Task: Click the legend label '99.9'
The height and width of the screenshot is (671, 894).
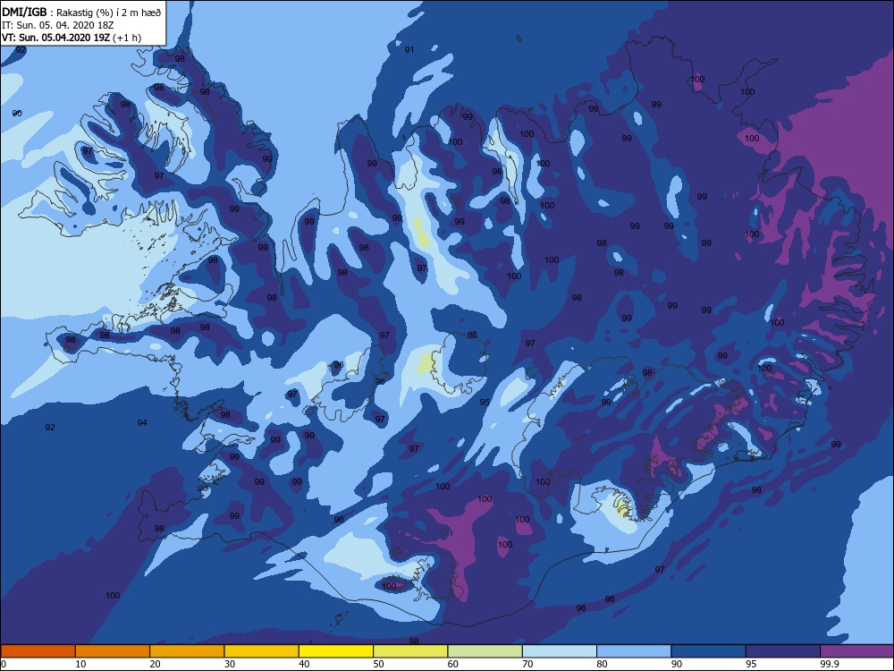Action: pyautogui.click(x=829, y=664)
